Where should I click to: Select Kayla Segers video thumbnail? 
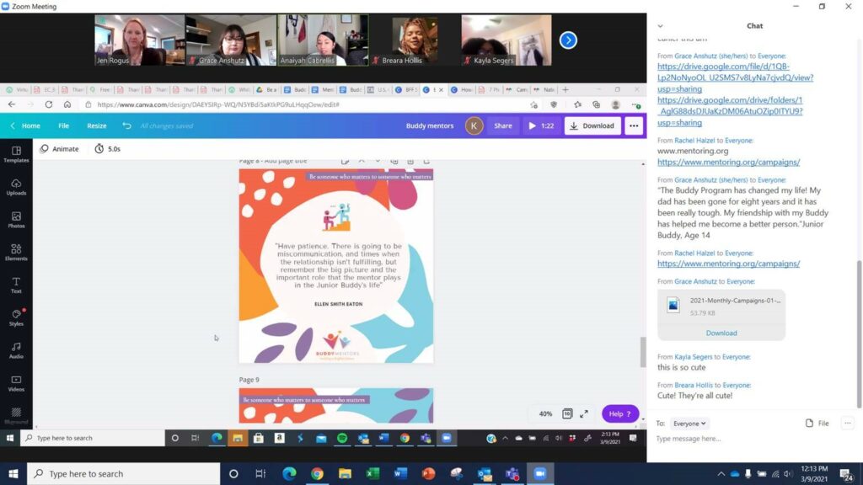pos(507,40)
